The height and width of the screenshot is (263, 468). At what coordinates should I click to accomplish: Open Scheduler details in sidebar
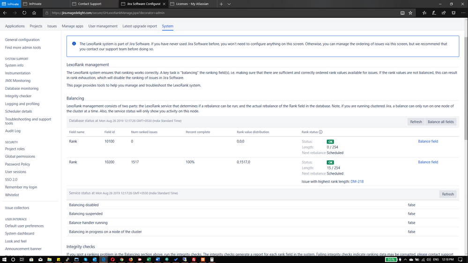pyautogui.click(x=19, y=111)
